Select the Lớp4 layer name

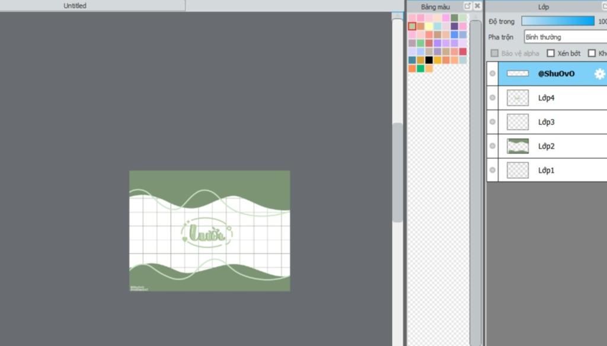pos(546,98)
